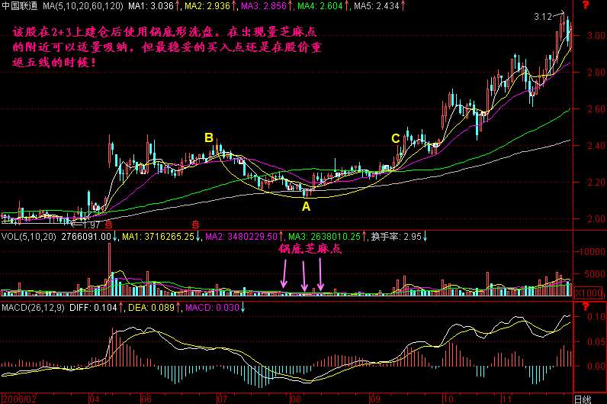Select the 中国联通 stock name title
Screen dimensions: 607x404
20,6
